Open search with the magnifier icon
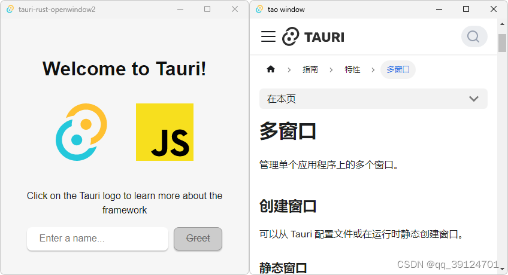This screenshot has width=508, height=275. click(473, 36)
